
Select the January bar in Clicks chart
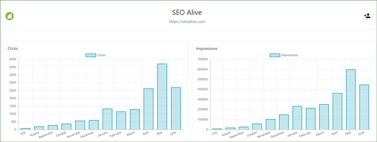[107, 119]
